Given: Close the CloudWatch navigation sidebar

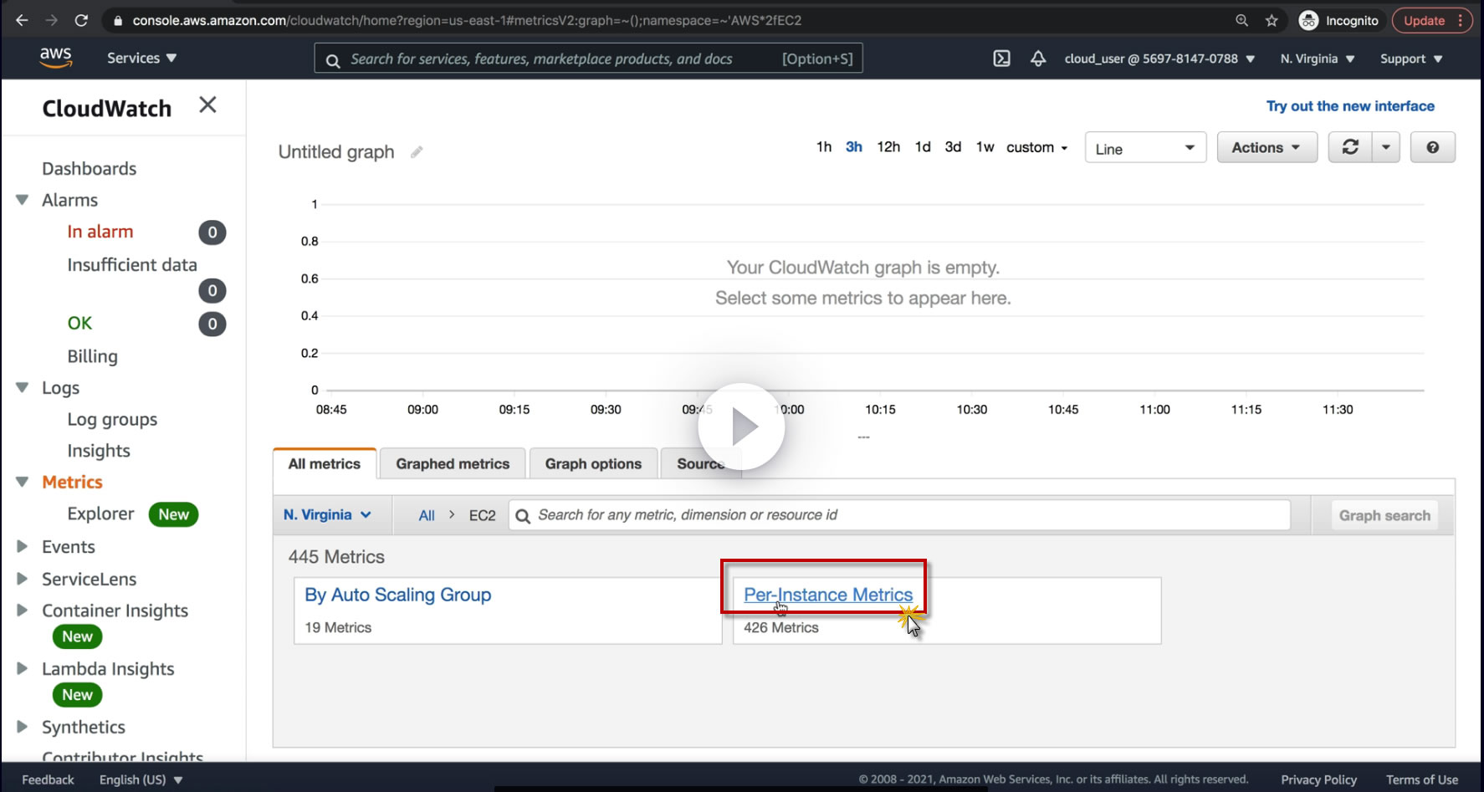Looking at the screenshot, I should pos(207,105).
